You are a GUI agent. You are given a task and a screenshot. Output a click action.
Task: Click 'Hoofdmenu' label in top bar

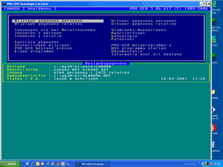pyautogui.click(x=39, y=9)
